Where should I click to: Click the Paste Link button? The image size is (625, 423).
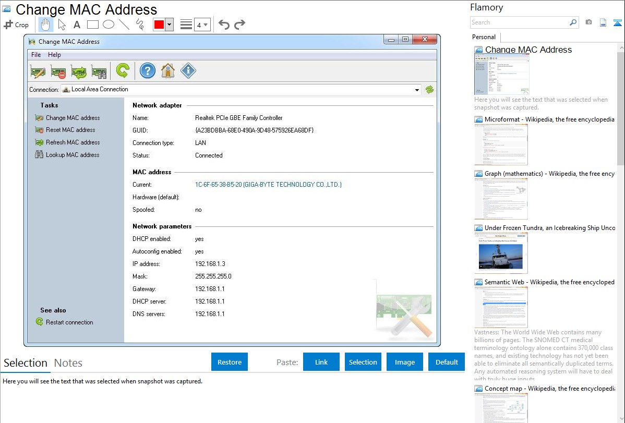click(x=321, y=362)
